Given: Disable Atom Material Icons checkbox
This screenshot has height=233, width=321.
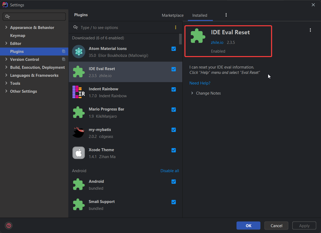Looking at the screenshot, I should tap(174, 49).
